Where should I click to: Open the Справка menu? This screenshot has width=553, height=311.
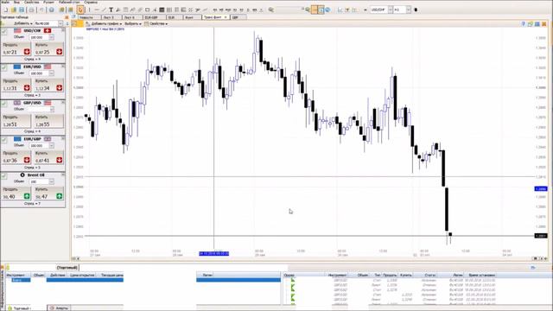pyautogui.click(x=91, y=2)
